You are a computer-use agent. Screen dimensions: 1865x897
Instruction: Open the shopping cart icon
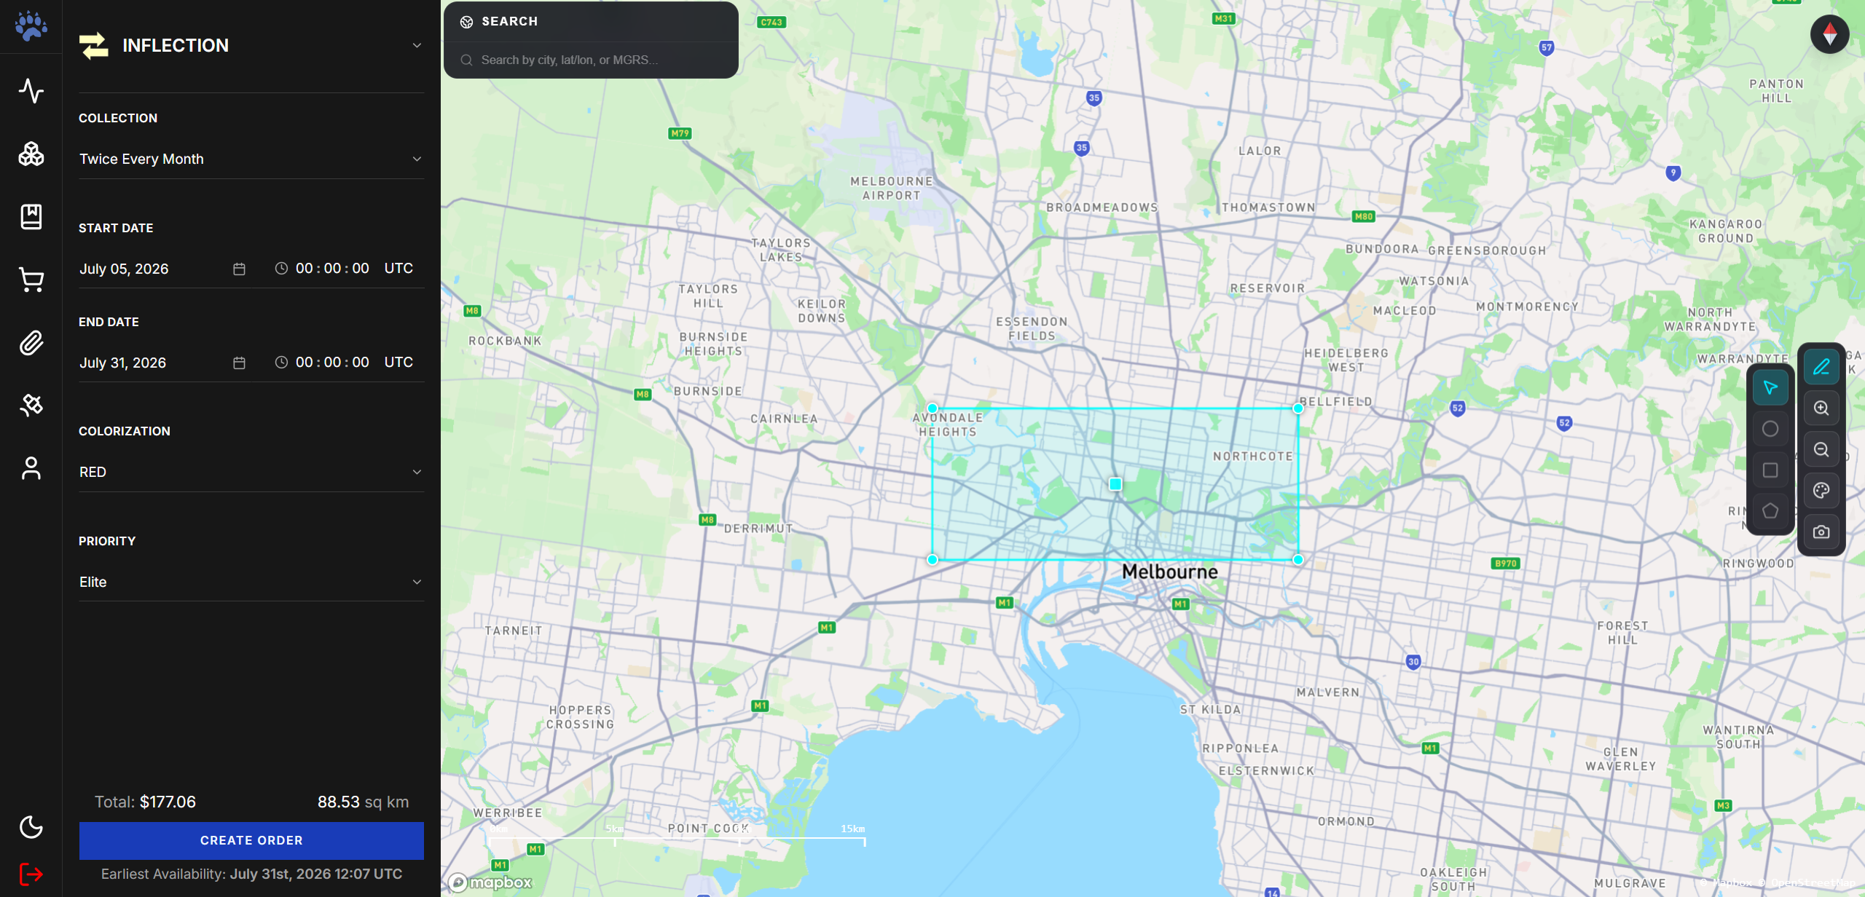31,280
